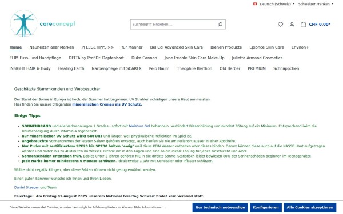Open ELIM Fuss- und Handpflege category
The image size is (343, 214).
[x=35, y=58]
